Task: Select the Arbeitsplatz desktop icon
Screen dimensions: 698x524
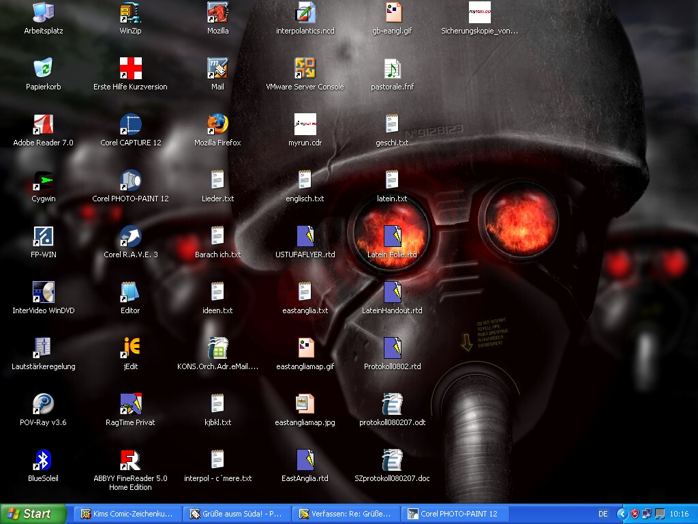Action: 44,13
